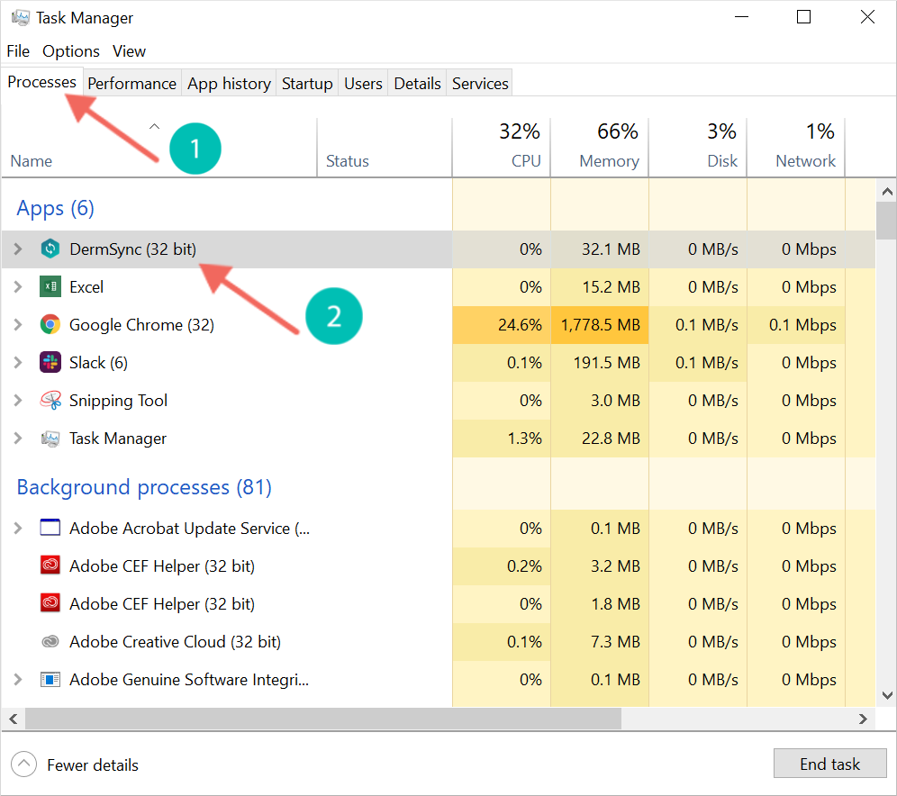Click the horizontal scrollbar left arrow
The width and height of the screenshot is (897, 796).
[x=14, y=719]
